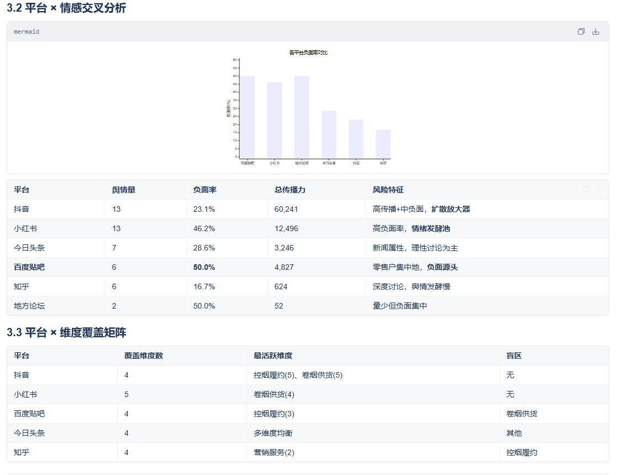Click the 12,496 总传播力 value
The height and width of the screenshot is (475, 621).
(286, 229)
